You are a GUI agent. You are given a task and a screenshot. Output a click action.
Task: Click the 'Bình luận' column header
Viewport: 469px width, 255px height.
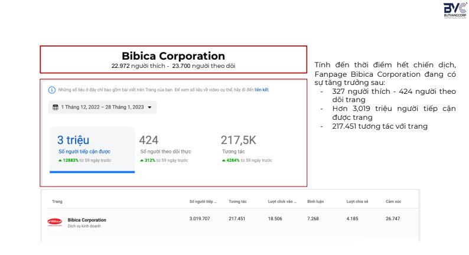tap(315, 201)
